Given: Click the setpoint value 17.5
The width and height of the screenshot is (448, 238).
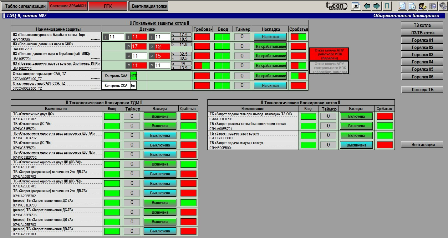Looking at the screenshot, I should point(183,35).
